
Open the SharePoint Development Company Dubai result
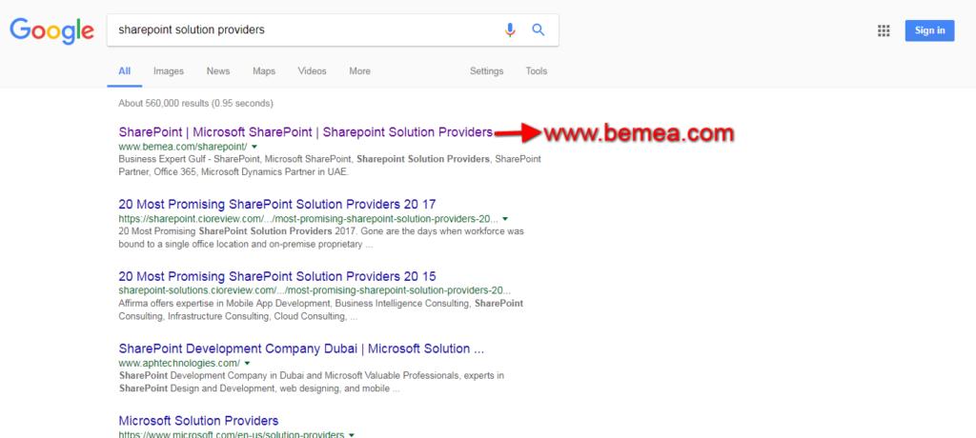click(x=301, y=348)
